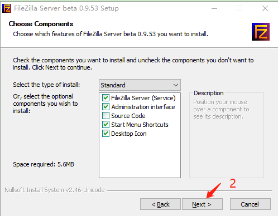Image resolution: width=278 pixels, height=216 pixels.
Task: Toggle the Administration interface checkbox
Action: pos(106,107)
